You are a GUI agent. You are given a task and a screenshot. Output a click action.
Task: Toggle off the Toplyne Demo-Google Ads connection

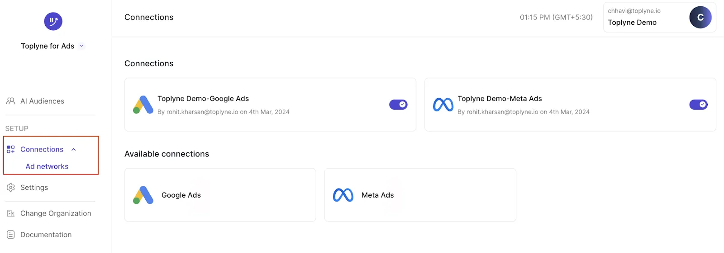point(398,105)
